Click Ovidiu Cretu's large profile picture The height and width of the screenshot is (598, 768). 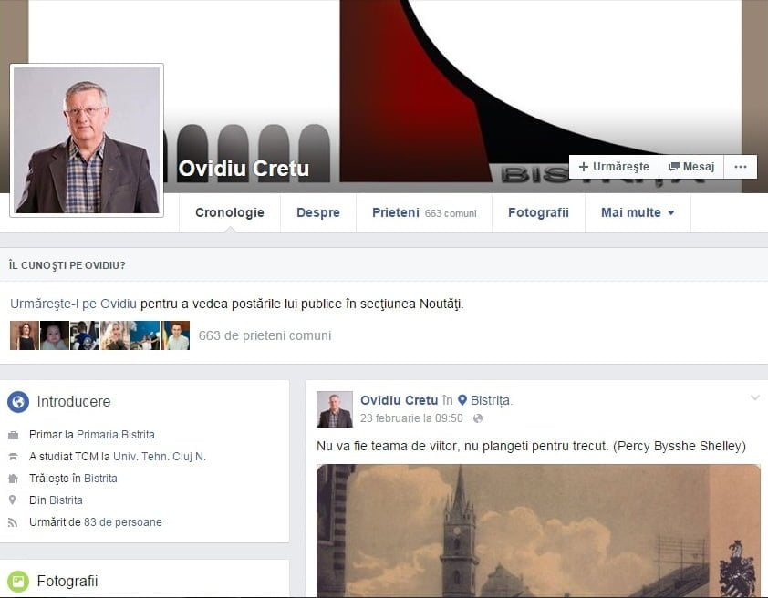point(87,140)
